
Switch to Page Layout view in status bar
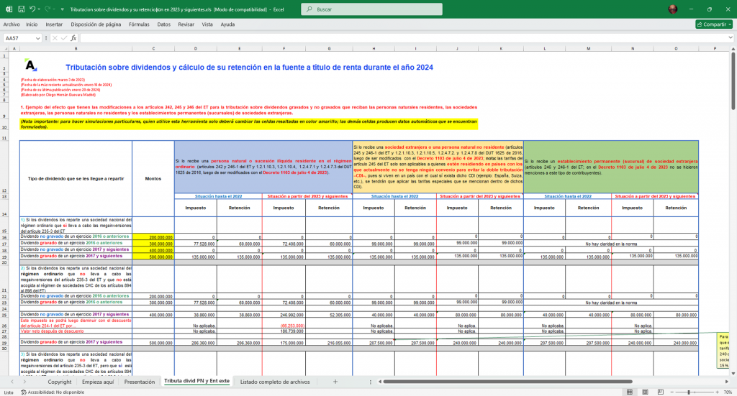coord(645,392)
